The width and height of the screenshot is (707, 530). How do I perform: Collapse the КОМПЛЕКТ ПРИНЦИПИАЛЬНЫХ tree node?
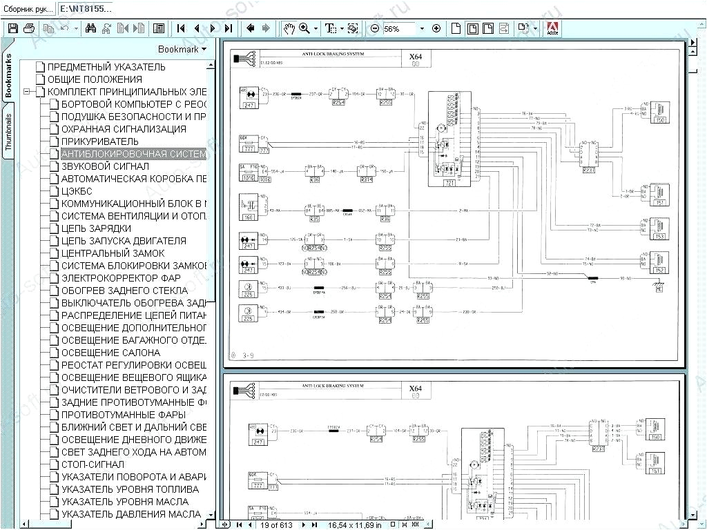pyautogui.click(x=28, y=92)
